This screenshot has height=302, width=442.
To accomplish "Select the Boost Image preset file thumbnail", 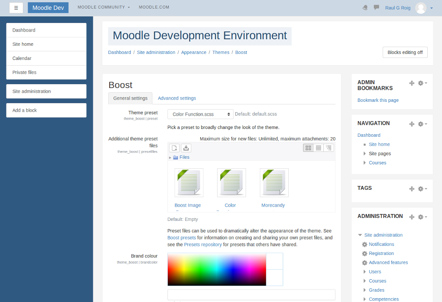I will 189,182.
